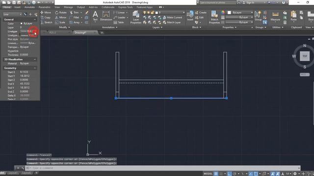Select the Scale tool
314x176 pixels.
pos(60,22)
